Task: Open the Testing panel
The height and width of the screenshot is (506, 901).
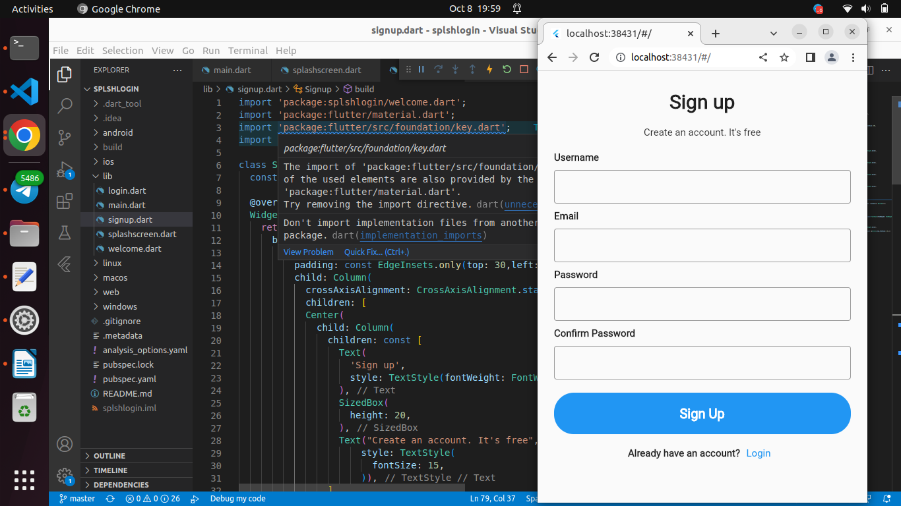Action: click(64, 233)
